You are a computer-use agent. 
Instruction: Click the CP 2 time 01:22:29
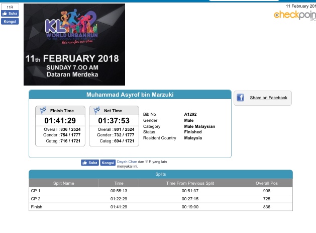pos(119,199)
